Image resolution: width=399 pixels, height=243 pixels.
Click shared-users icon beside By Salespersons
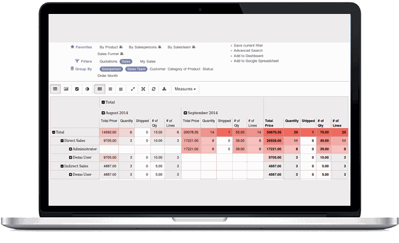pyautogui.click(x=160, y=47)
